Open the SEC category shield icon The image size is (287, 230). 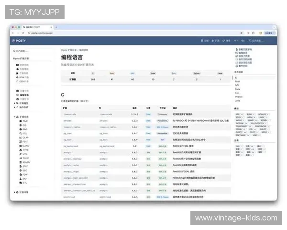coord(21,171)
